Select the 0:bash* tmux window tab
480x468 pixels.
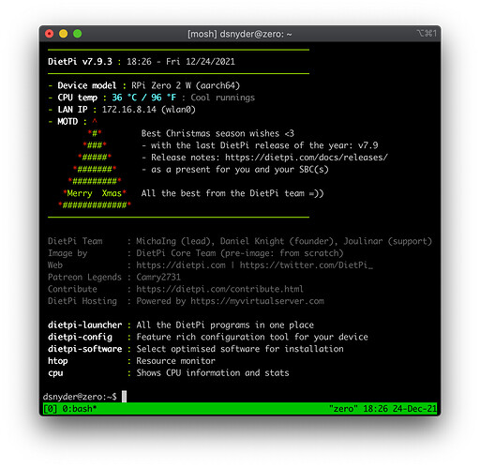(80, 409)
